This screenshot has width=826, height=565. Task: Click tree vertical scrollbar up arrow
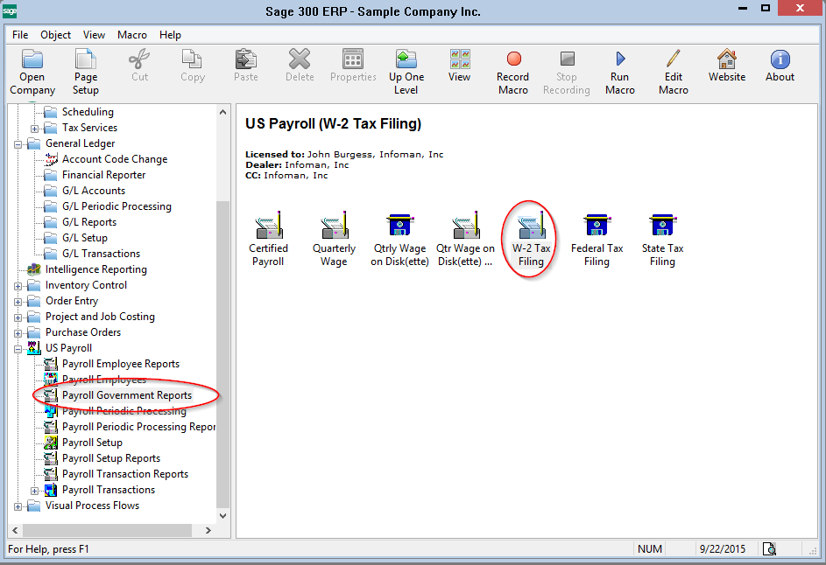[222, 112]
